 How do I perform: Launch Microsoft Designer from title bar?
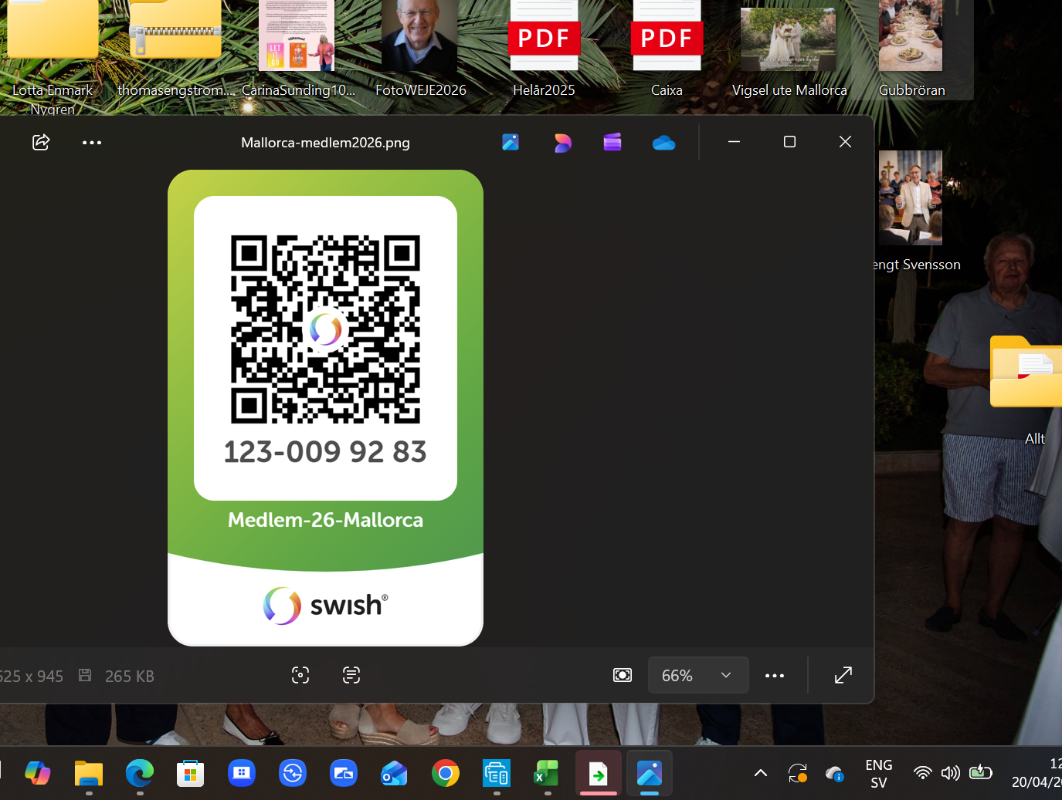(562, 143)
